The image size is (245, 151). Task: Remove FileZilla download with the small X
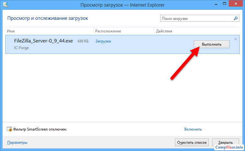(236, 39)
